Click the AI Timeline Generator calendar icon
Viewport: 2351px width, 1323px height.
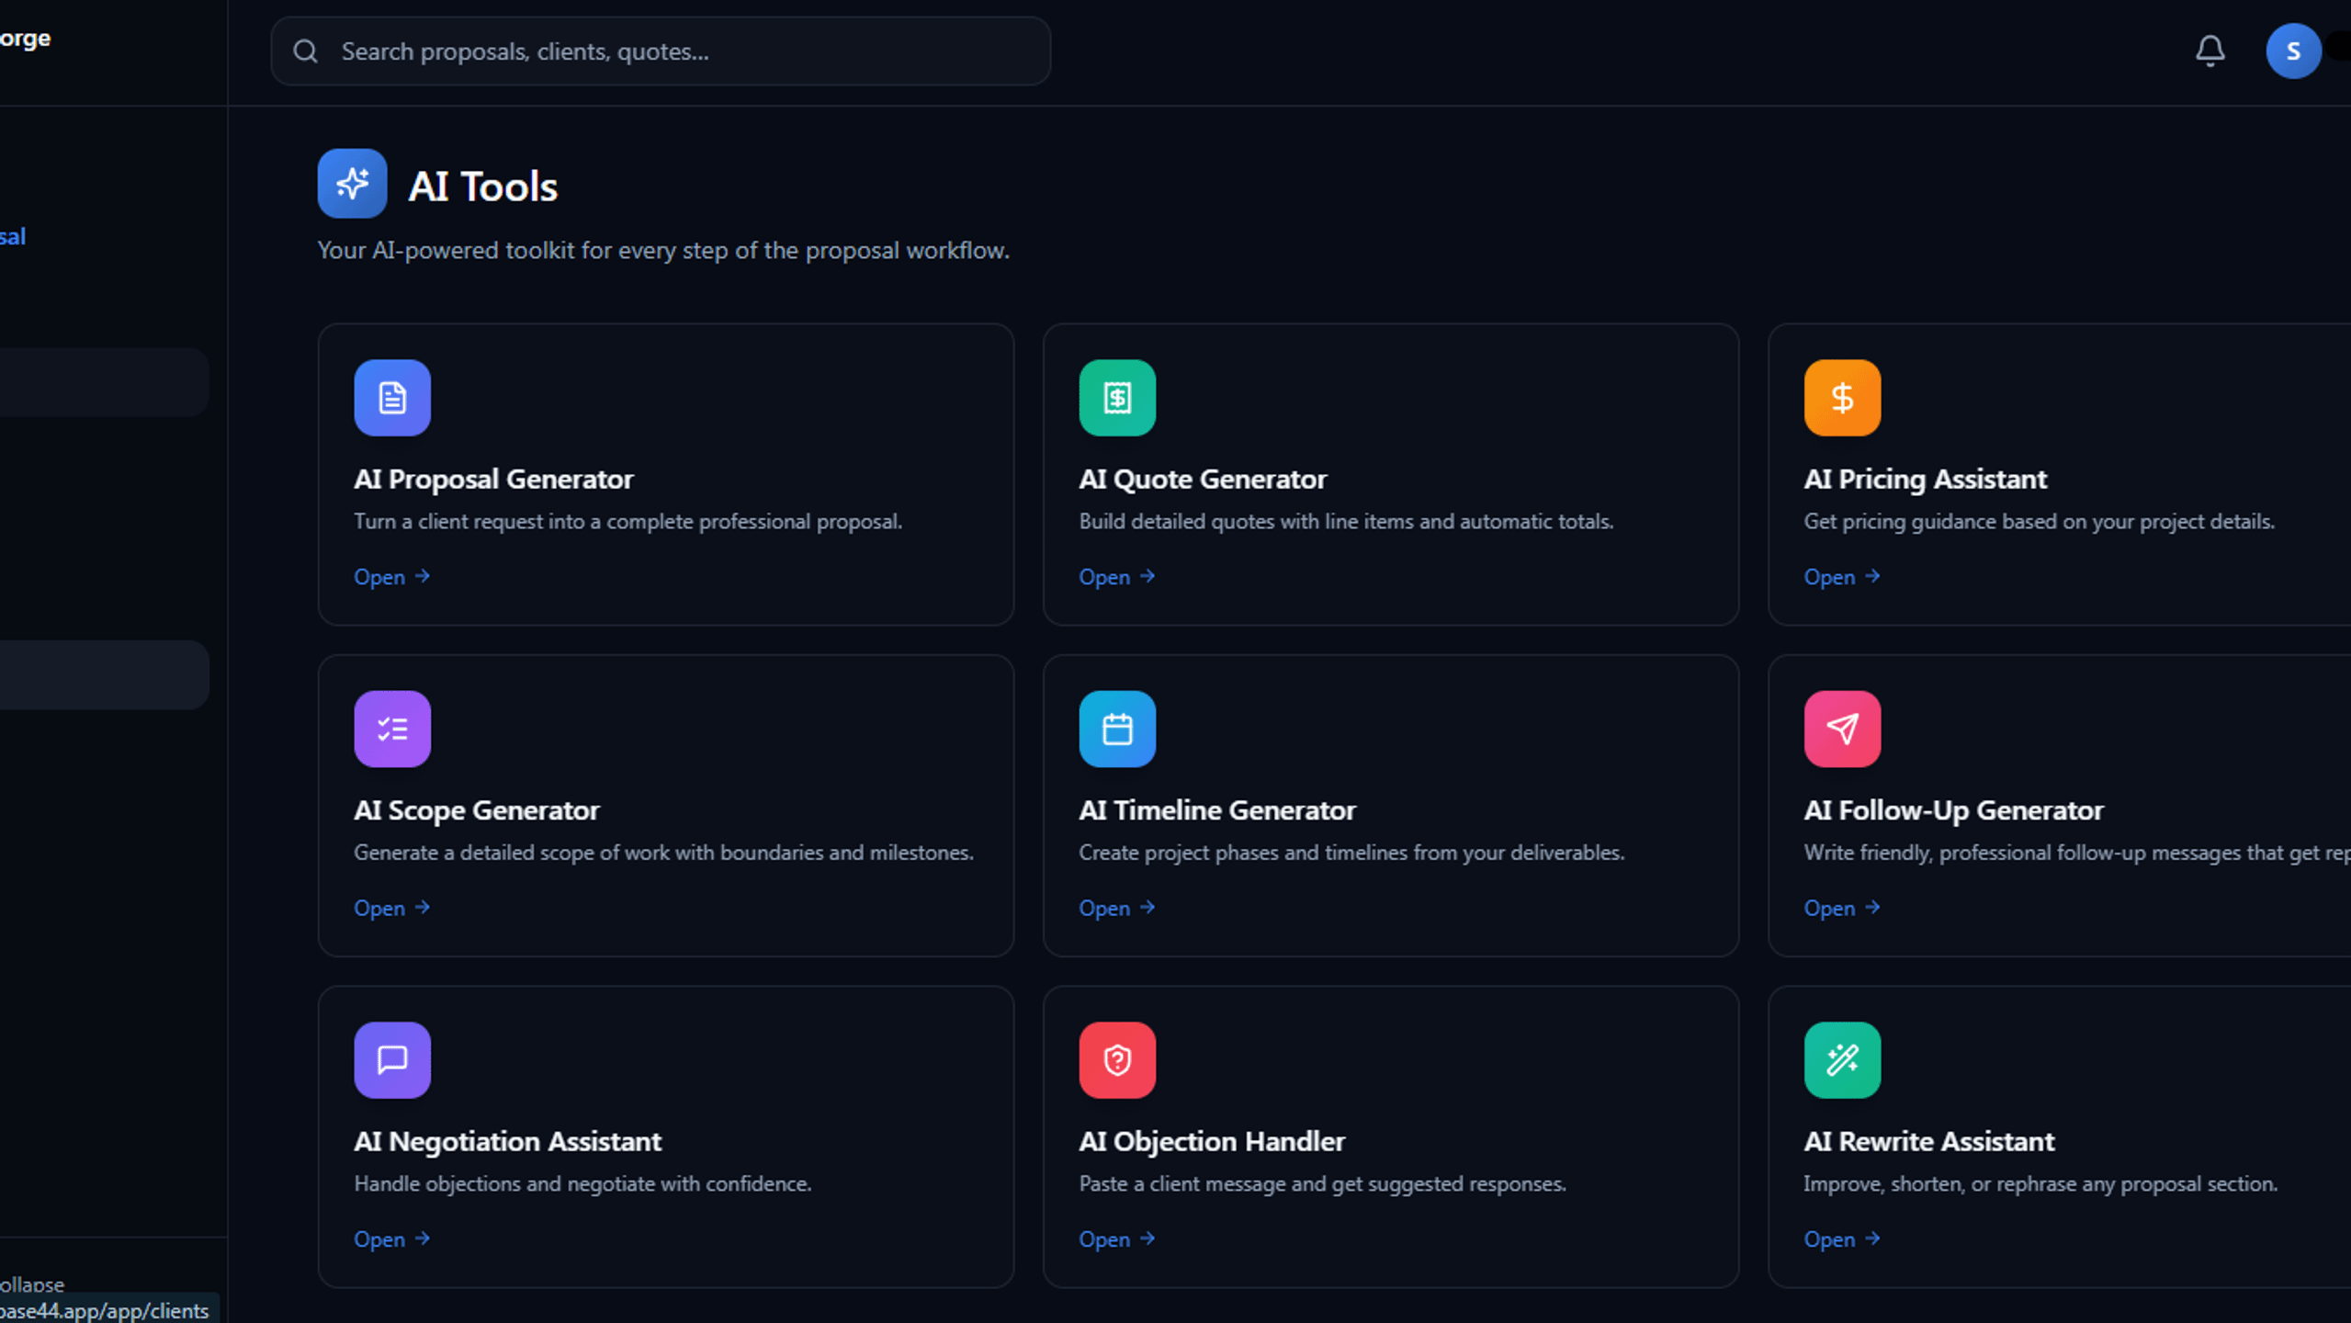click(x=1117, y=729)
